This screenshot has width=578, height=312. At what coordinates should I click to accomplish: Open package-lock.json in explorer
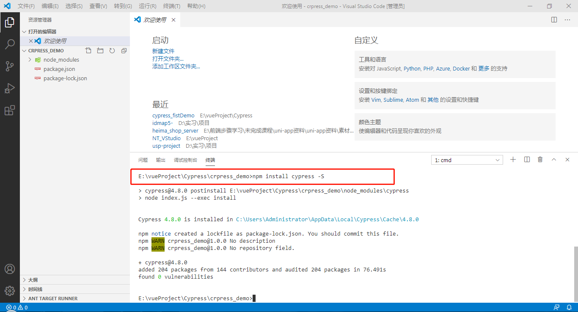pos(65,78)
